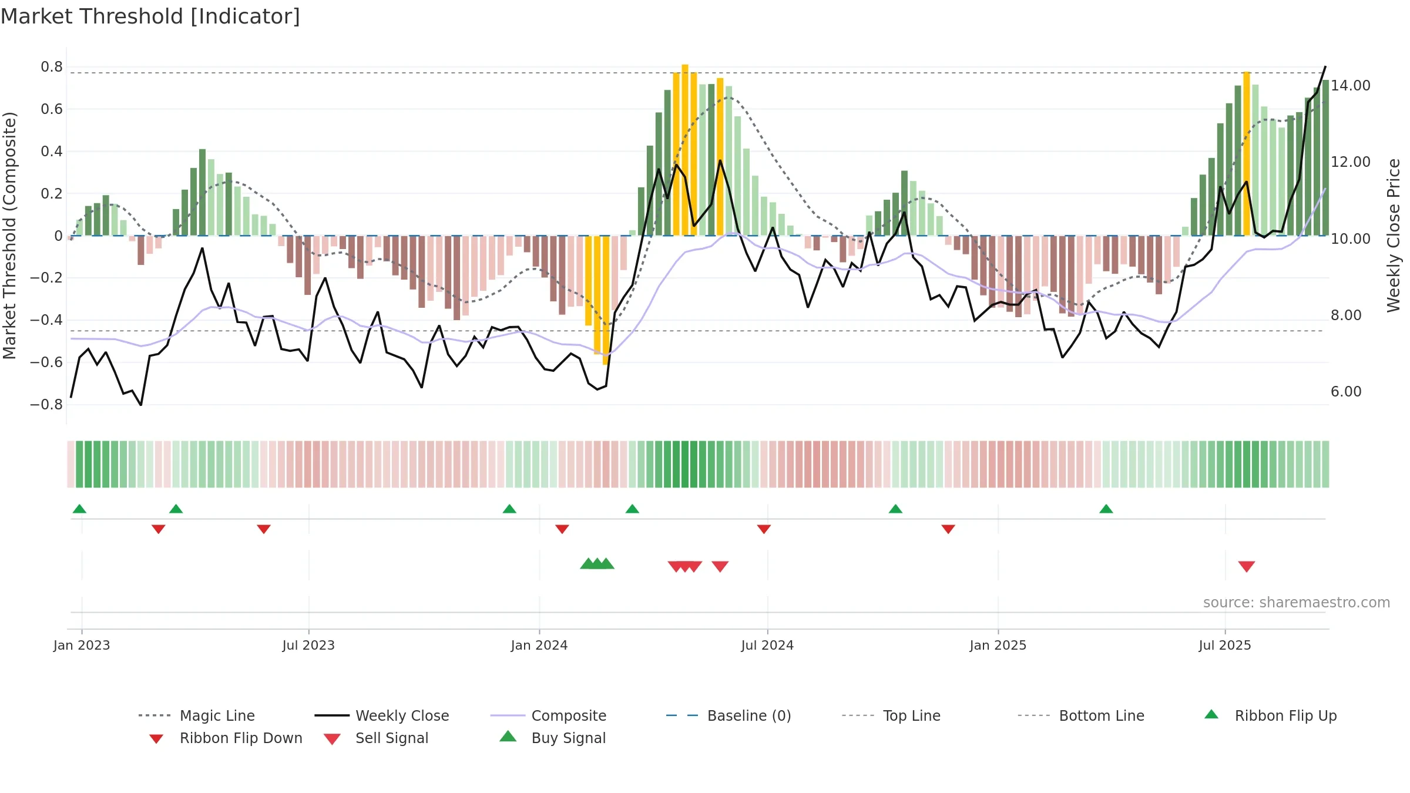Click the Sell Signal marker after July 2025

1247,567
